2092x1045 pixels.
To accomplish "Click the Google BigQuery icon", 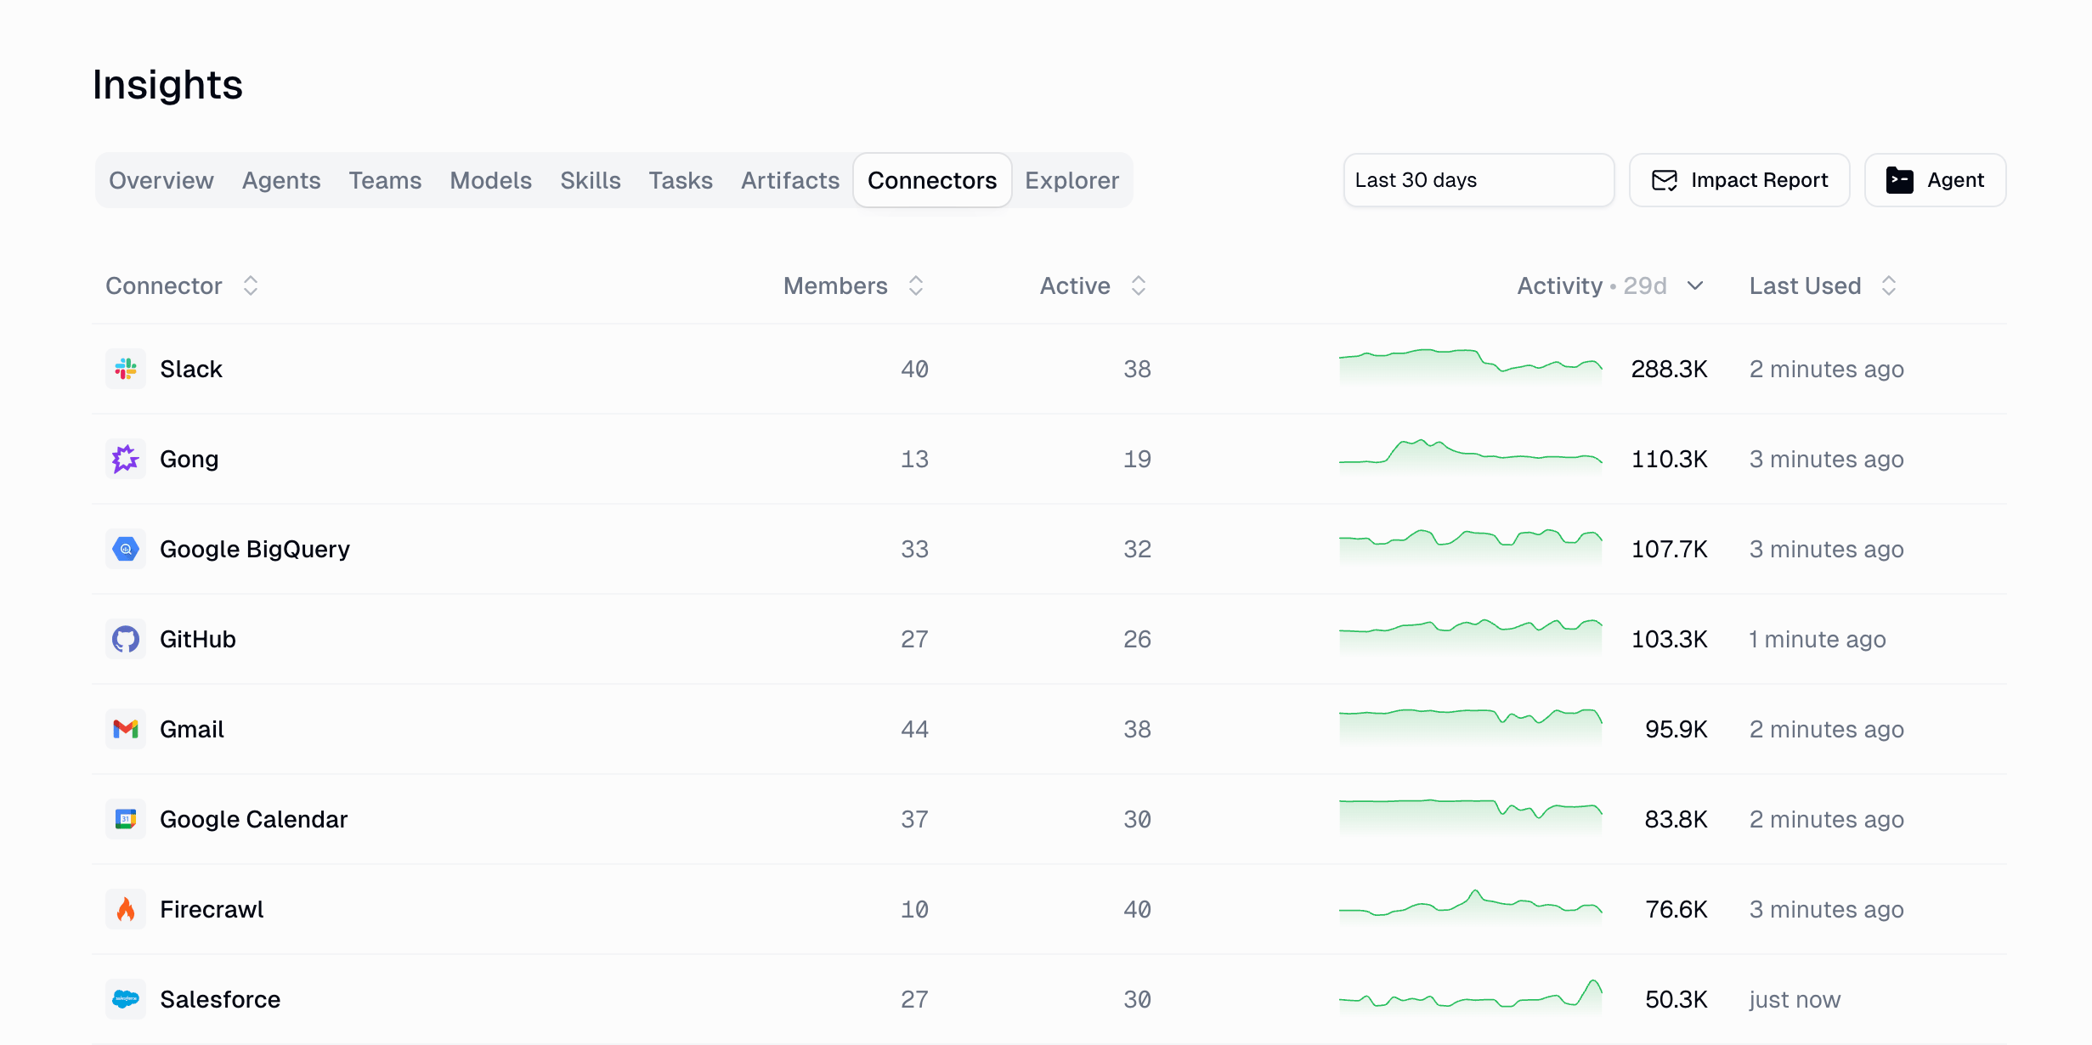I will click(126, 549).
